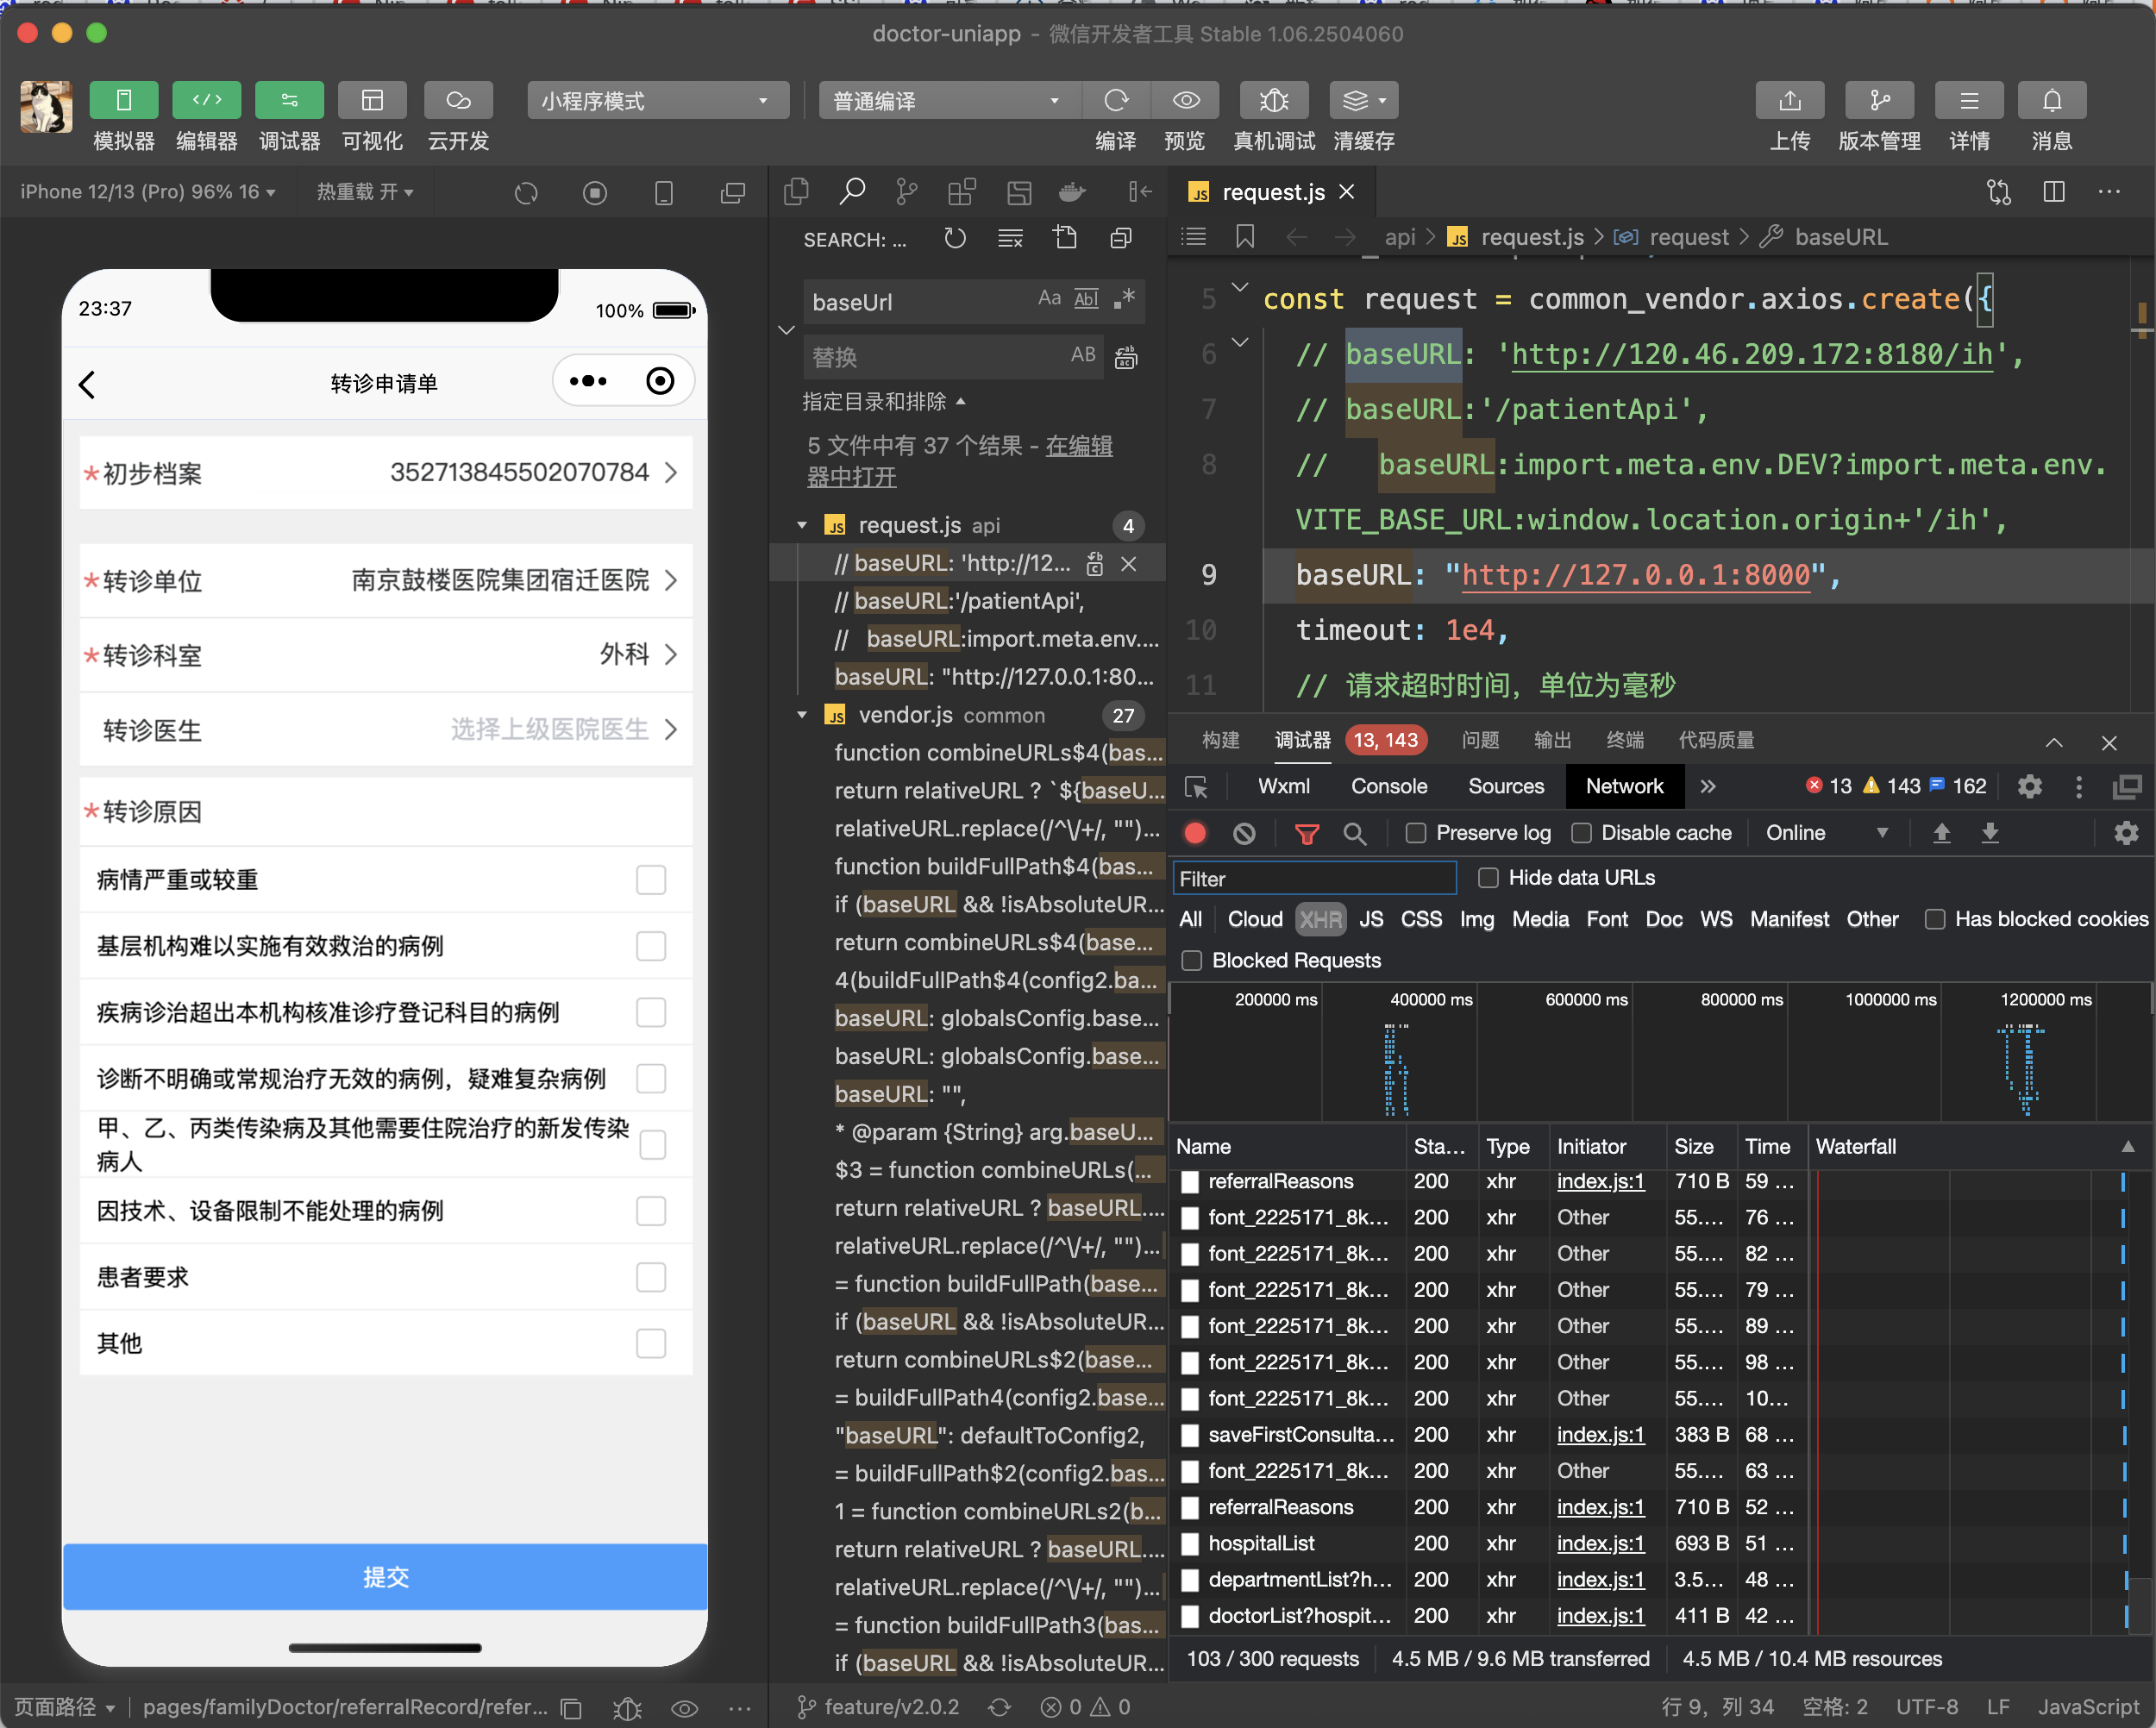
Task: Toggle the 编辑器 editor panel button
Action: pos(206,100)
